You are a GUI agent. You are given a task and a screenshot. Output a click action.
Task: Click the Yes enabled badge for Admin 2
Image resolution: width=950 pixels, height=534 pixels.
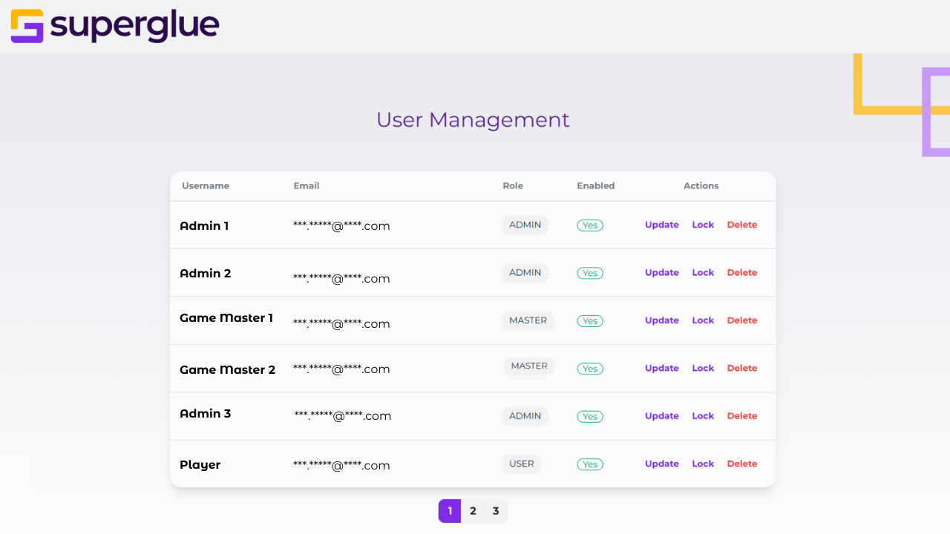pos(590,273)
